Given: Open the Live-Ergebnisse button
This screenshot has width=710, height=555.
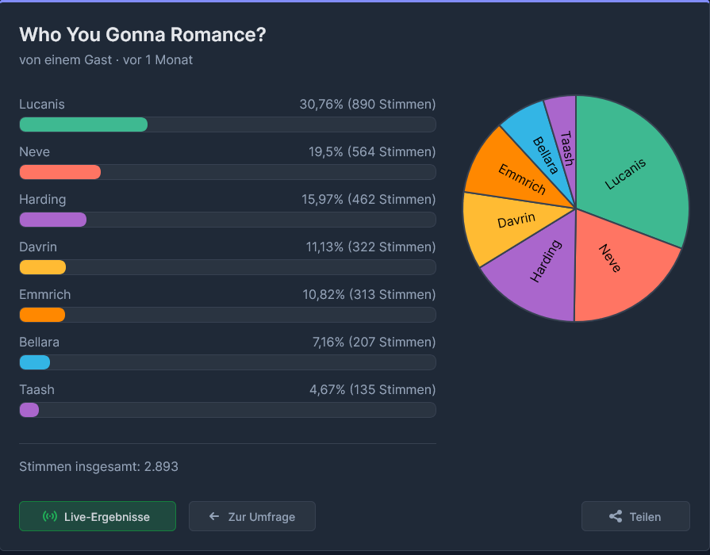Looking at the screenshot, I should (x=98, y=516).
